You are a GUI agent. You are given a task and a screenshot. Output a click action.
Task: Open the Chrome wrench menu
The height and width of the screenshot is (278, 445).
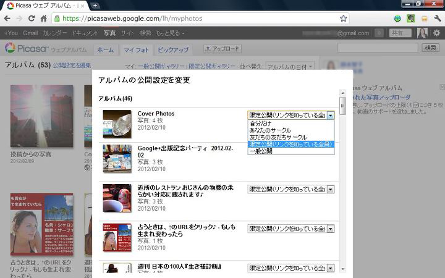[x=437, y=19]
